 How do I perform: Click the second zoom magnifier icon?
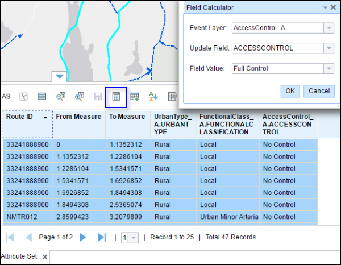click(x=80, y=97)
